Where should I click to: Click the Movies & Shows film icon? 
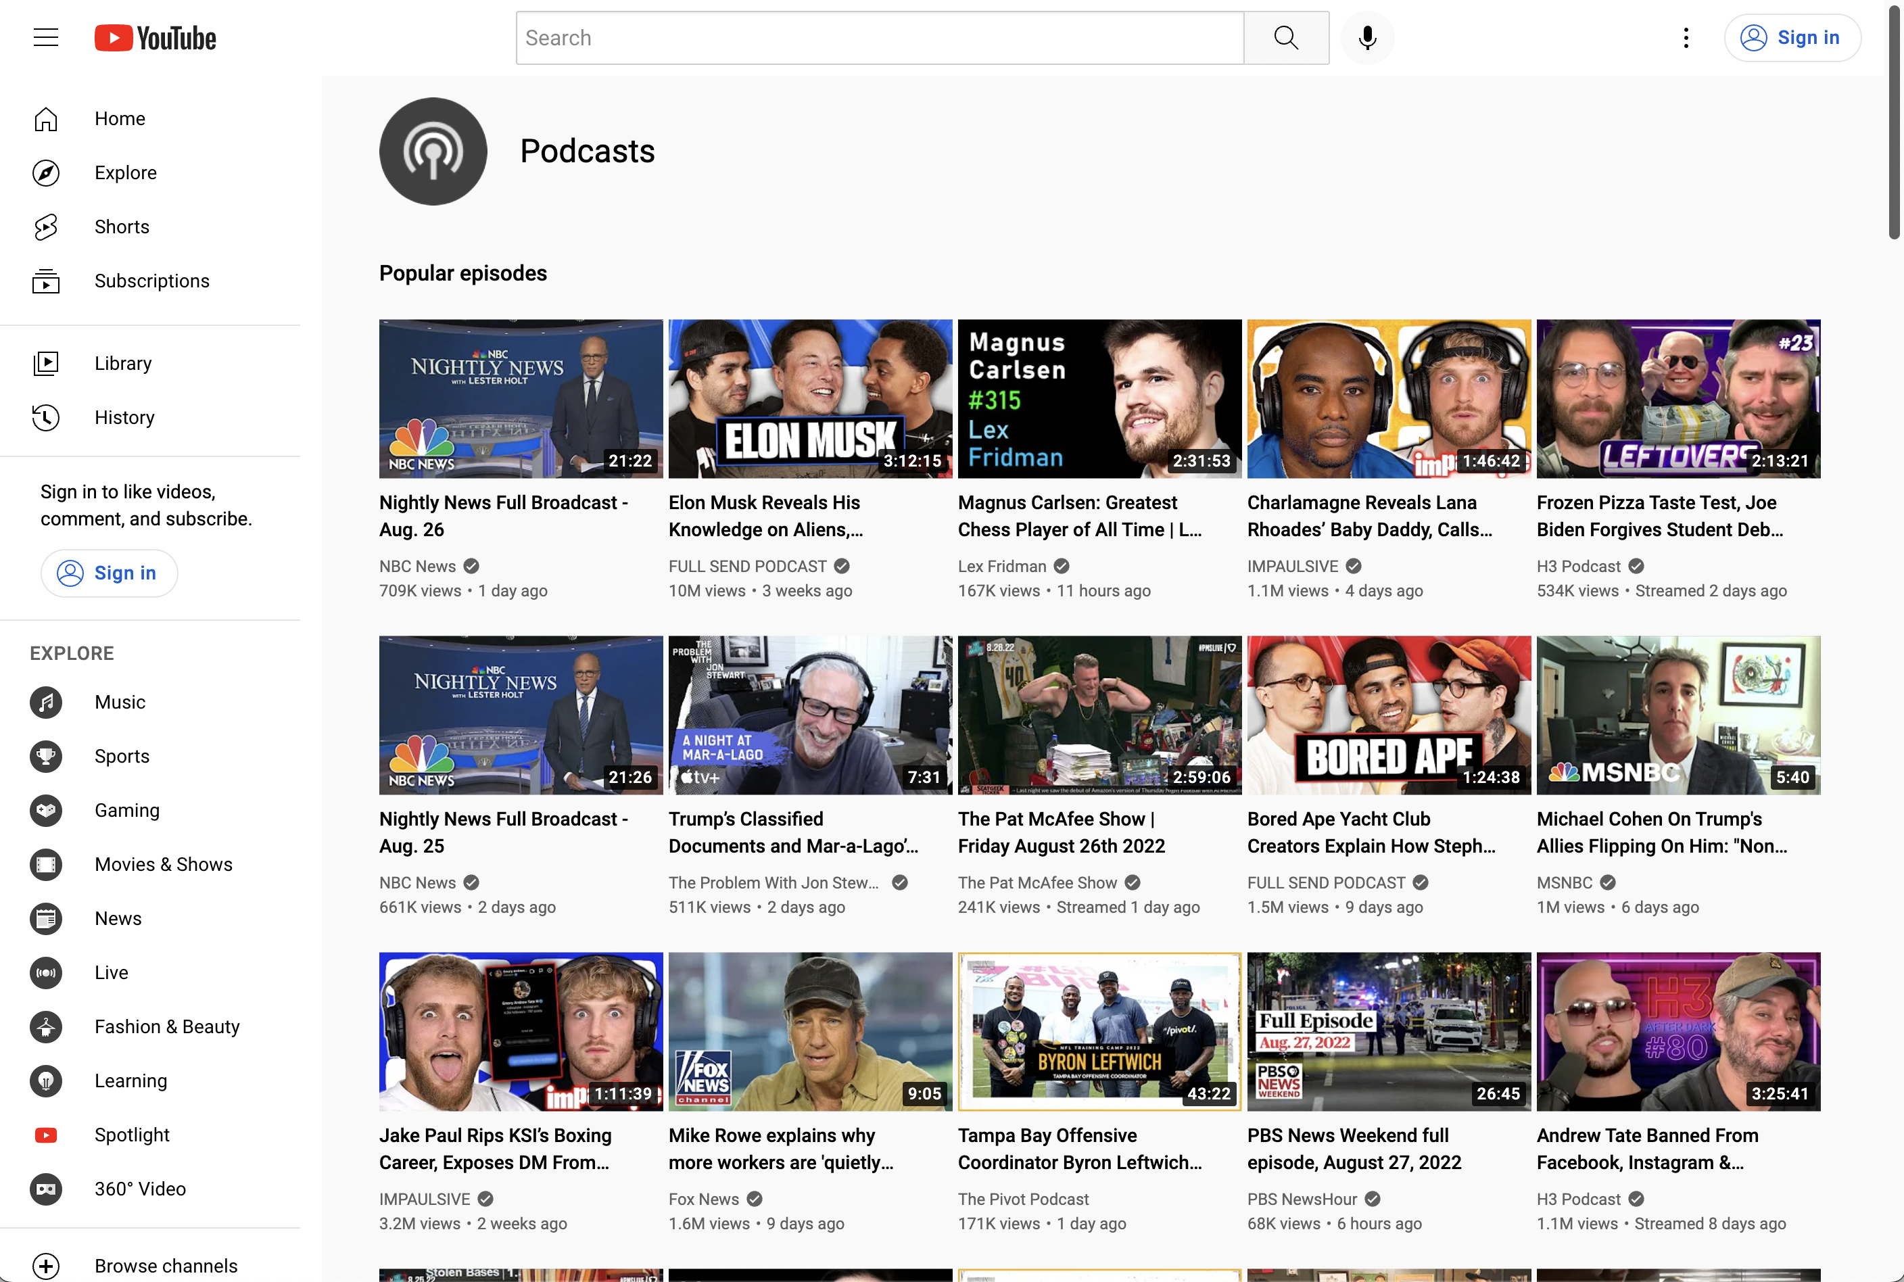click(x=46, y=864)
